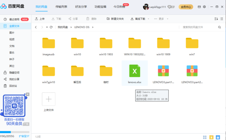Go back with the left arrow
The height and width of the screenshot is (140, 226).
point(36,27)
